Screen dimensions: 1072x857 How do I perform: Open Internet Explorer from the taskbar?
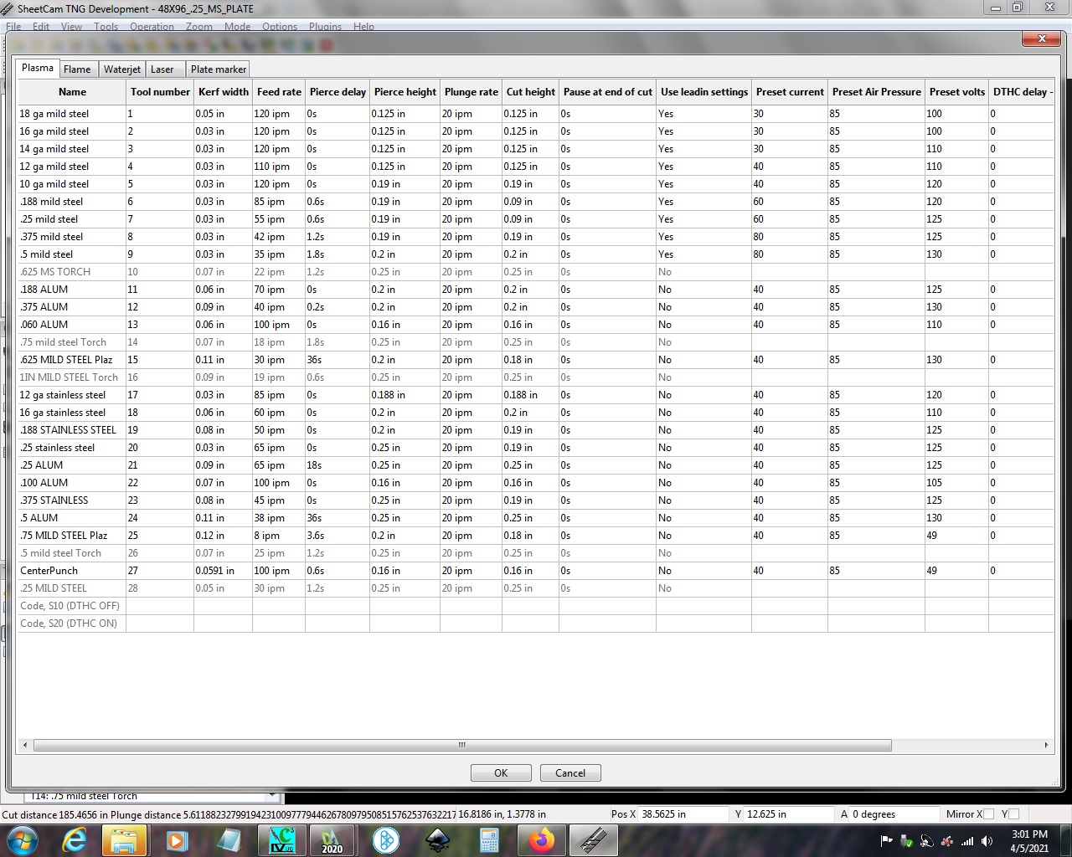point(75,840)
